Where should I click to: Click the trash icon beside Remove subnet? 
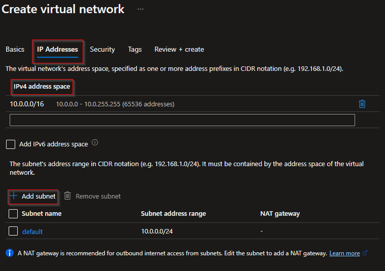tap(67, 196)
